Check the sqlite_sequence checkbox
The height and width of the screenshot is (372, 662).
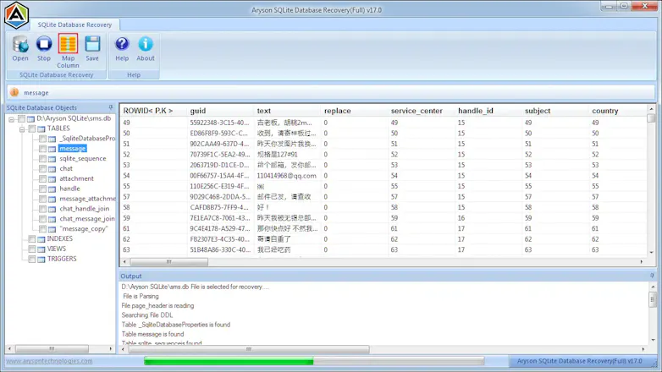pyautogui.click(x=42, y=159)
